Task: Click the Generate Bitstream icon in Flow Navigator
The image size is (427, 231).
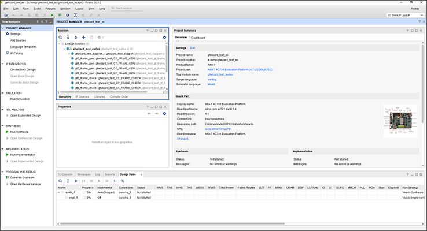Action: [x=8, y=177]
